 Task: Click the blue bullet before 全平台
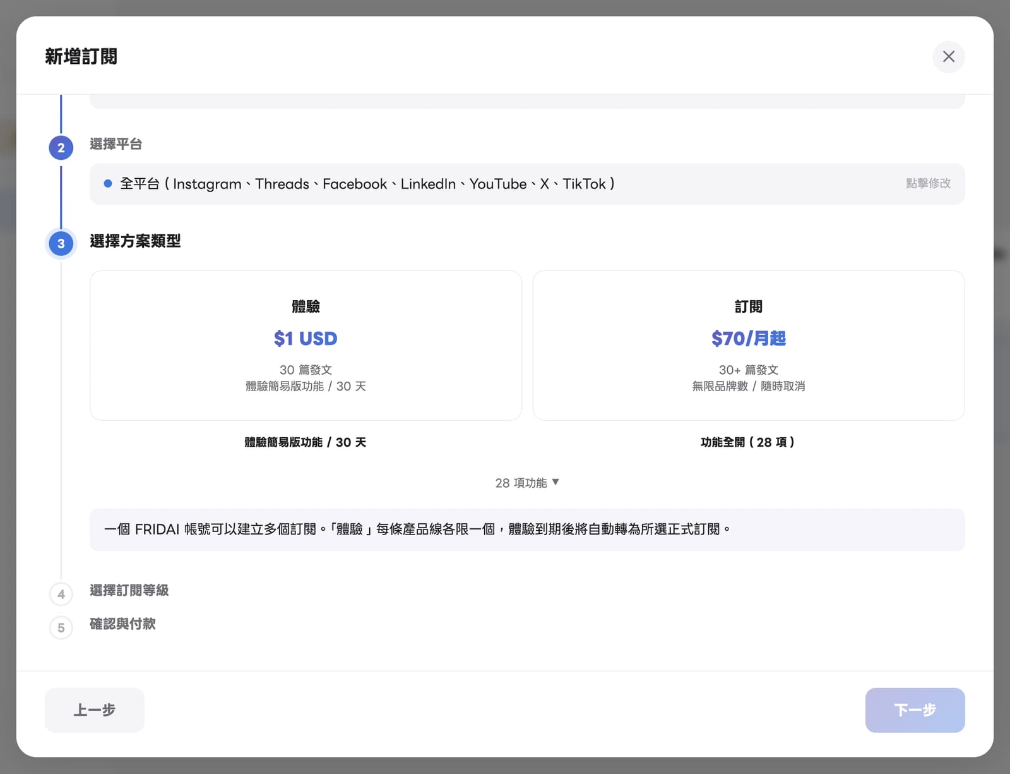pyautogui.click(x=108, y=183)
